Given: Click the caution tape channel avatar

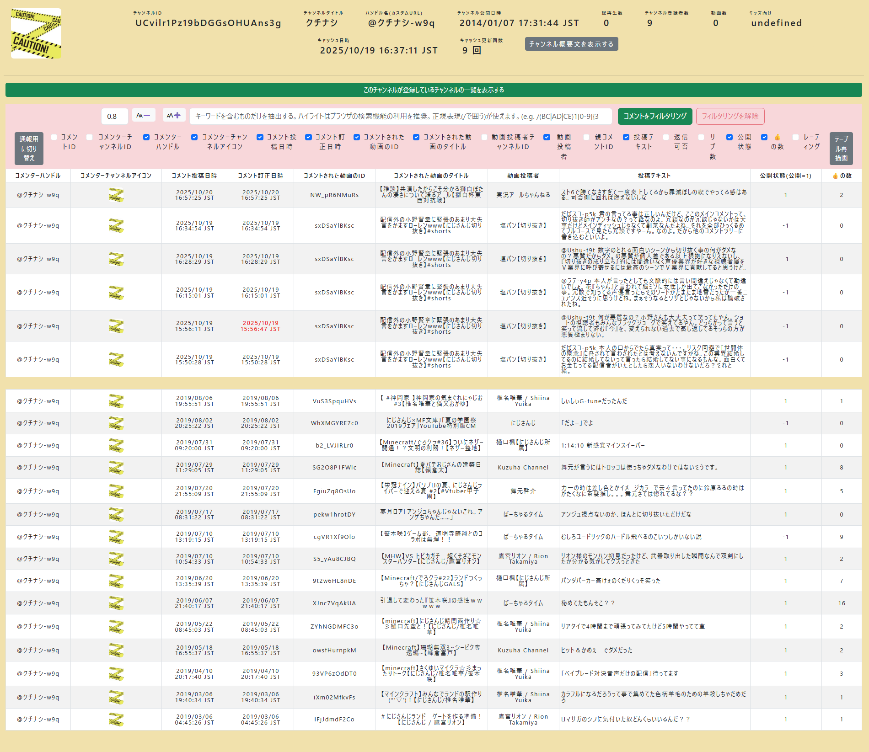Looking at the screenshot, I should pyautogui.click(x=36, y=33).
